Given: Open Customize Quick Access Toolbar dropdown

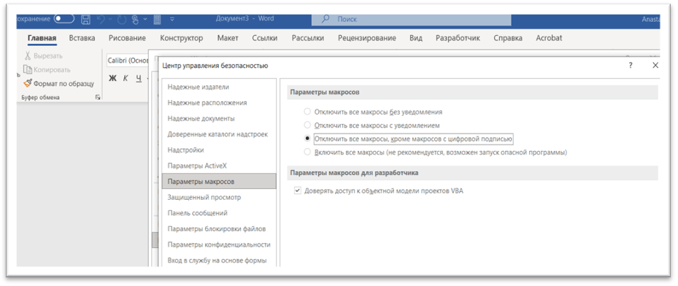Looking at the screenshot, I should (172, 20).
